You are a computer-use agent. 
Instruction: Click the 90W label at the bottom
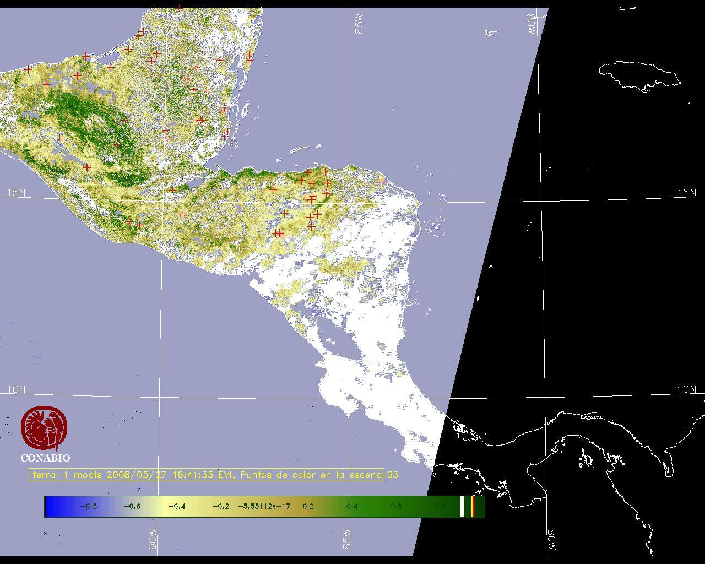coord(153,540)
